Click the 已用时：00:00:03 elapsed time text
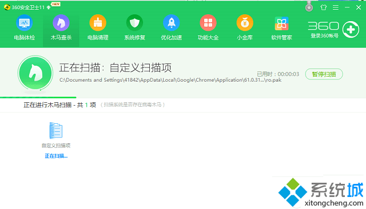 pyautogui.click(x=278, y=74)
